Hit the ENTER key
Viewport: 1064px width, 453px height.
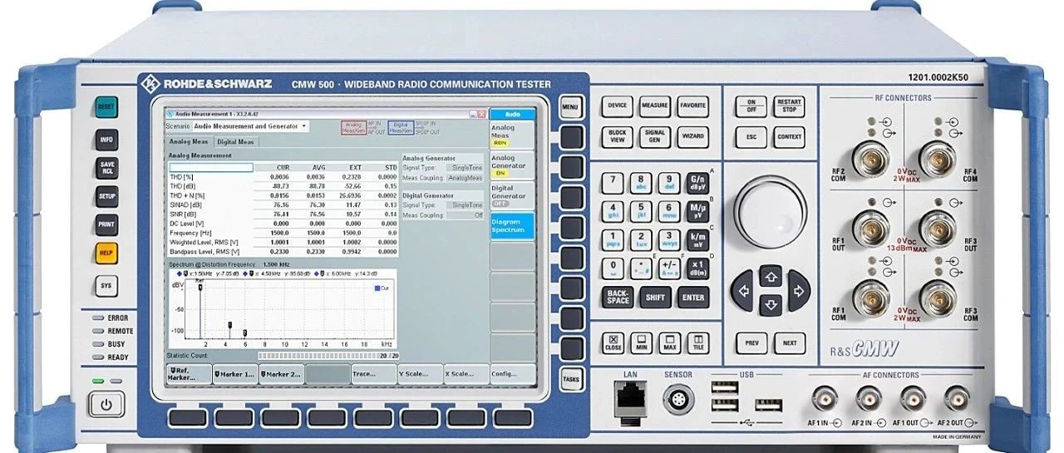(x=692, y=297)
